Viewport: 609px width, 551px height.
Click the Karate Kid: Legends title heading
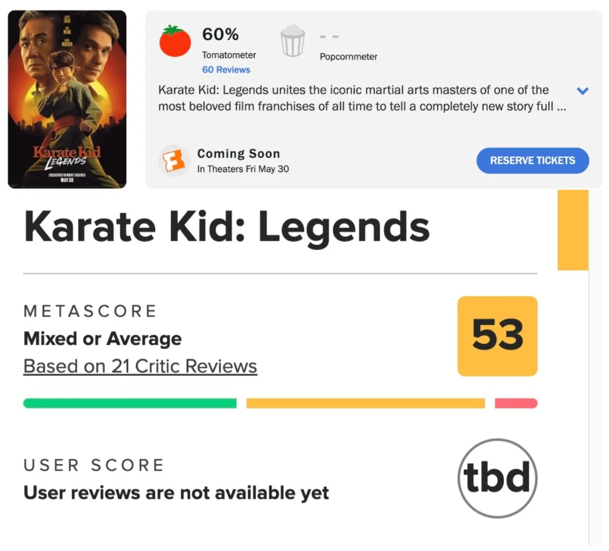(227, 226)
